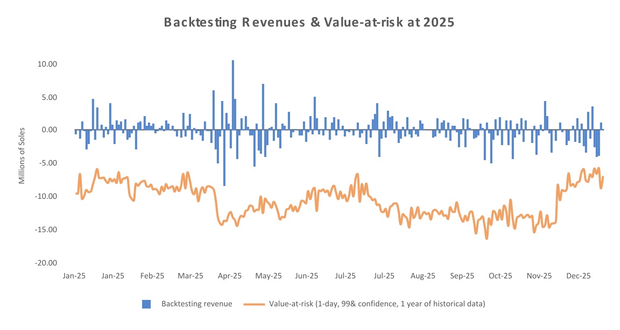Click the Feb-25 label on the horizontal axis

pos(152,276)
